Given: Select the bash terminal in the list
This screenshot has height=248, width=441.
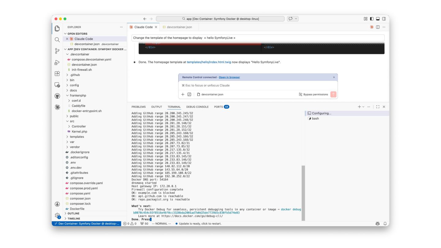Looking at the screenshot, I should [347, 118].
